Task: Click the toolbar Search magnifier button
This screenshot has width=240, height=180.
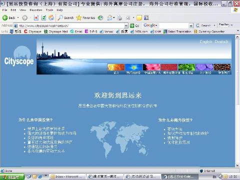Action: pyautogui.click(x=65, y=17)
